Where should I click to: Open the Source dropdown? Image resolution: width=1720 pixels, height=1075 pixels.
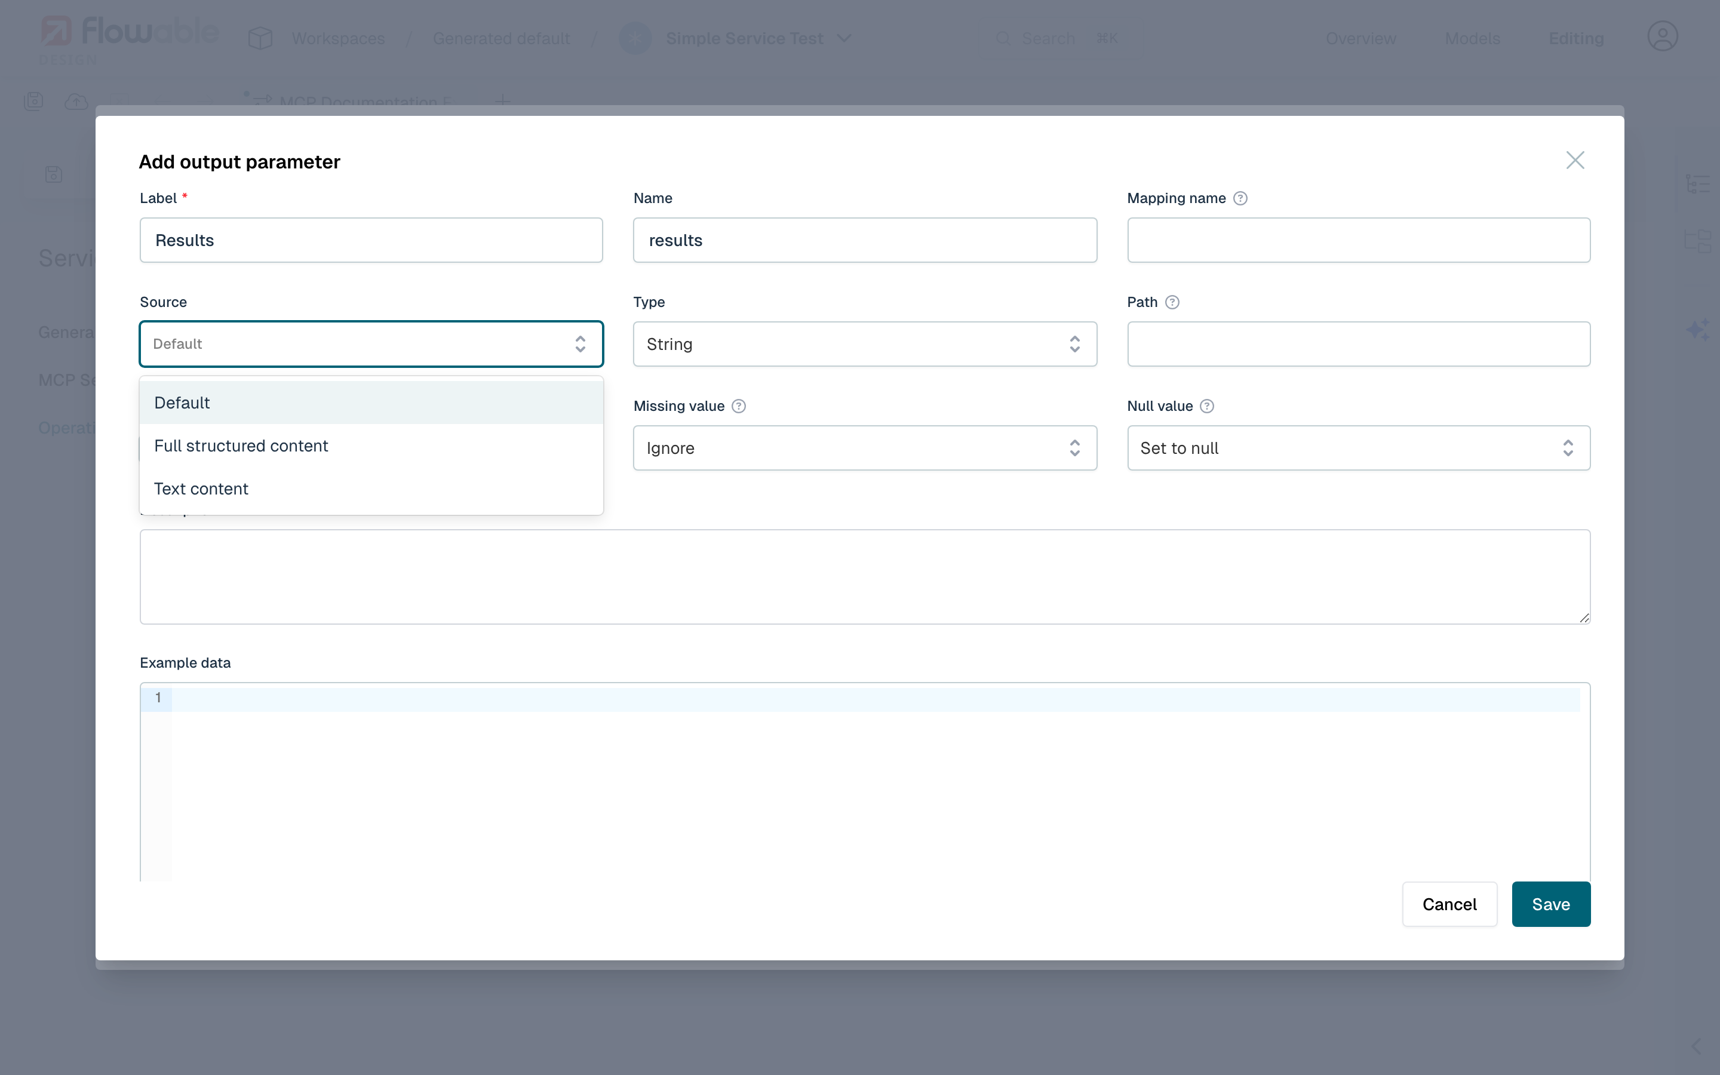(x=371, y=344)
